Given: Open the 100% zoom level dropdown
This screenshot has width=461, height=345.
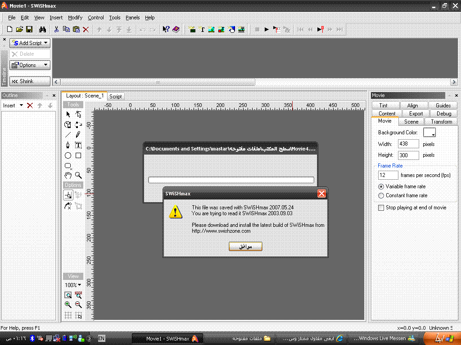Looking at the screenshot, I should click(x=73, y=285).
